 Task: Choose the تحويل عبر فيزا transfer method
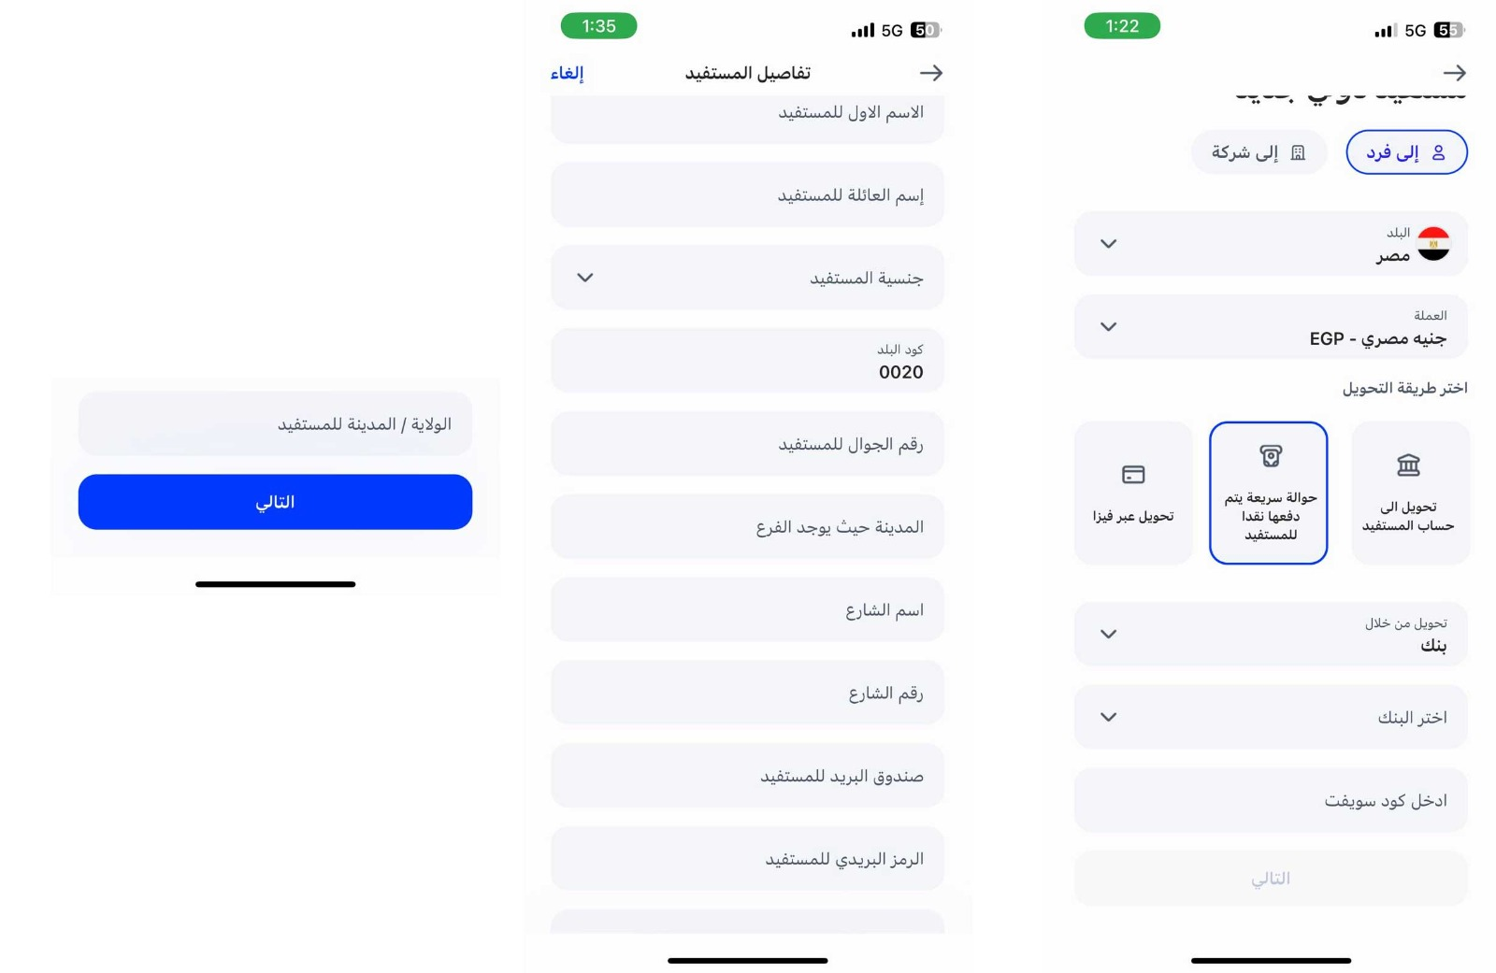(1133, 494)
